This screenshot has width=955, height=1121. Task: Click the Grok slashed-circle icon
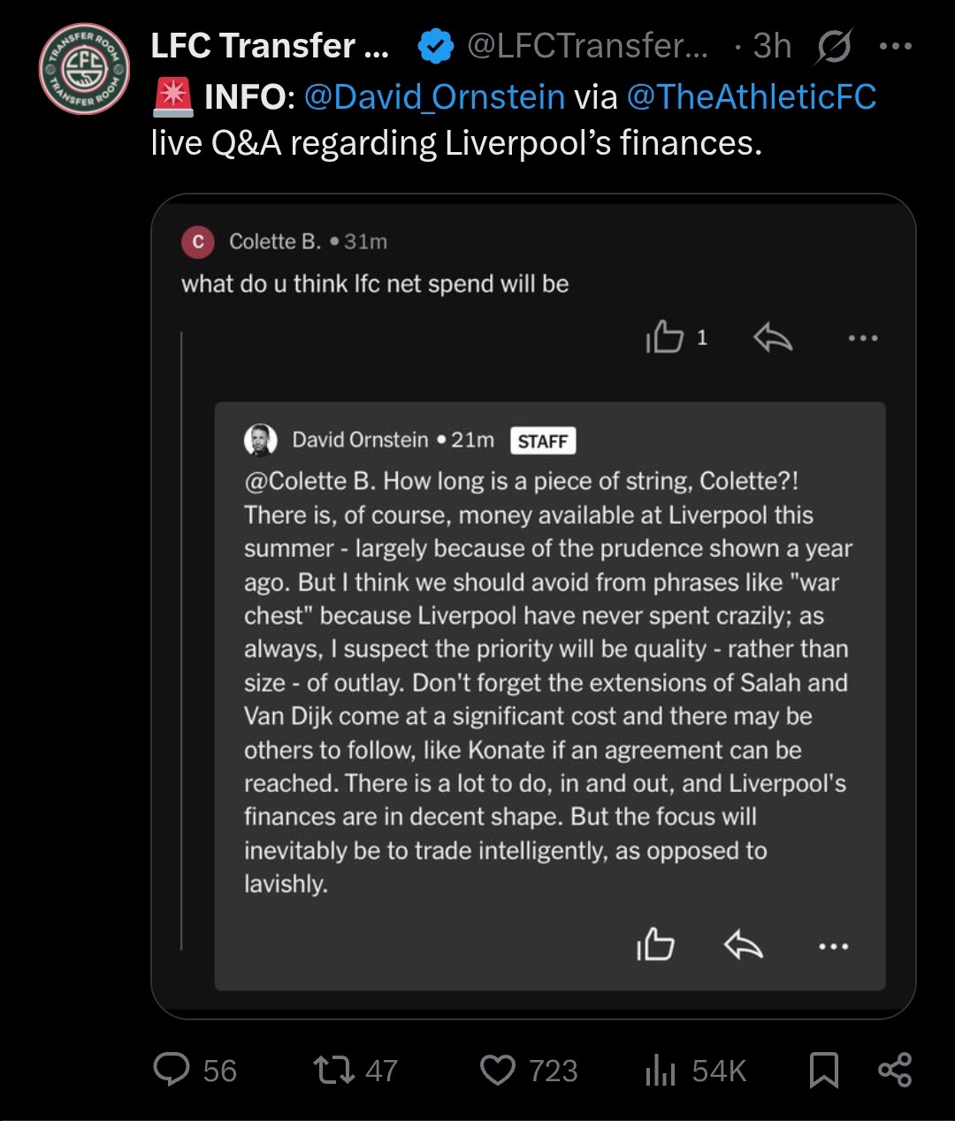(833, 47)
